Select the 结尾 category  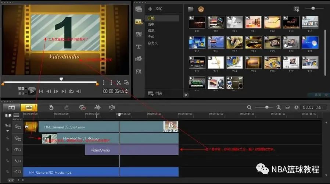[x=151, y=31]
